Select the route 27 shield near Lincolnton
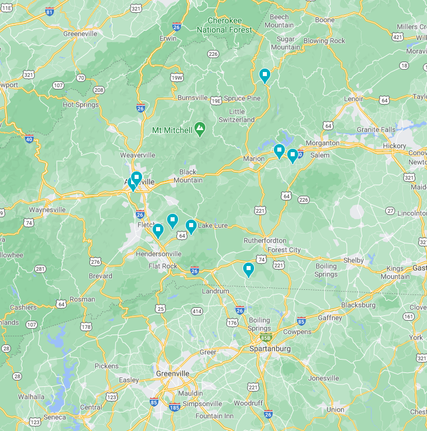Image resolution: width=427 pixels, height=431 pixels. 390,211
